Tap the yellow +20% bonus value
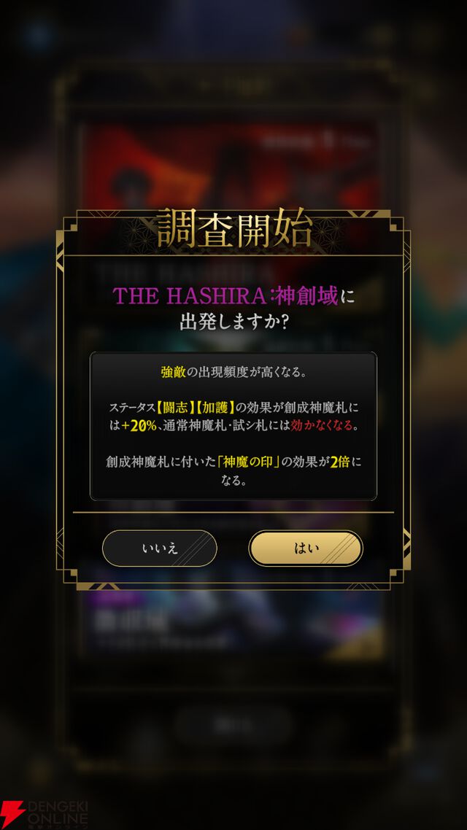The image size is (467, 830). pyautogui.click(x=139, y=426)
